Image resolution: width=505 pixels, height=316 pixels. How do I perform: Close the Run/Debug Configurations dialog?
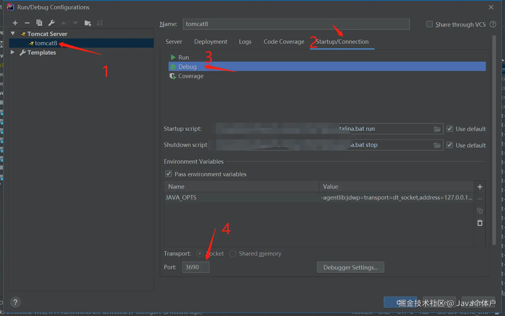491,7
